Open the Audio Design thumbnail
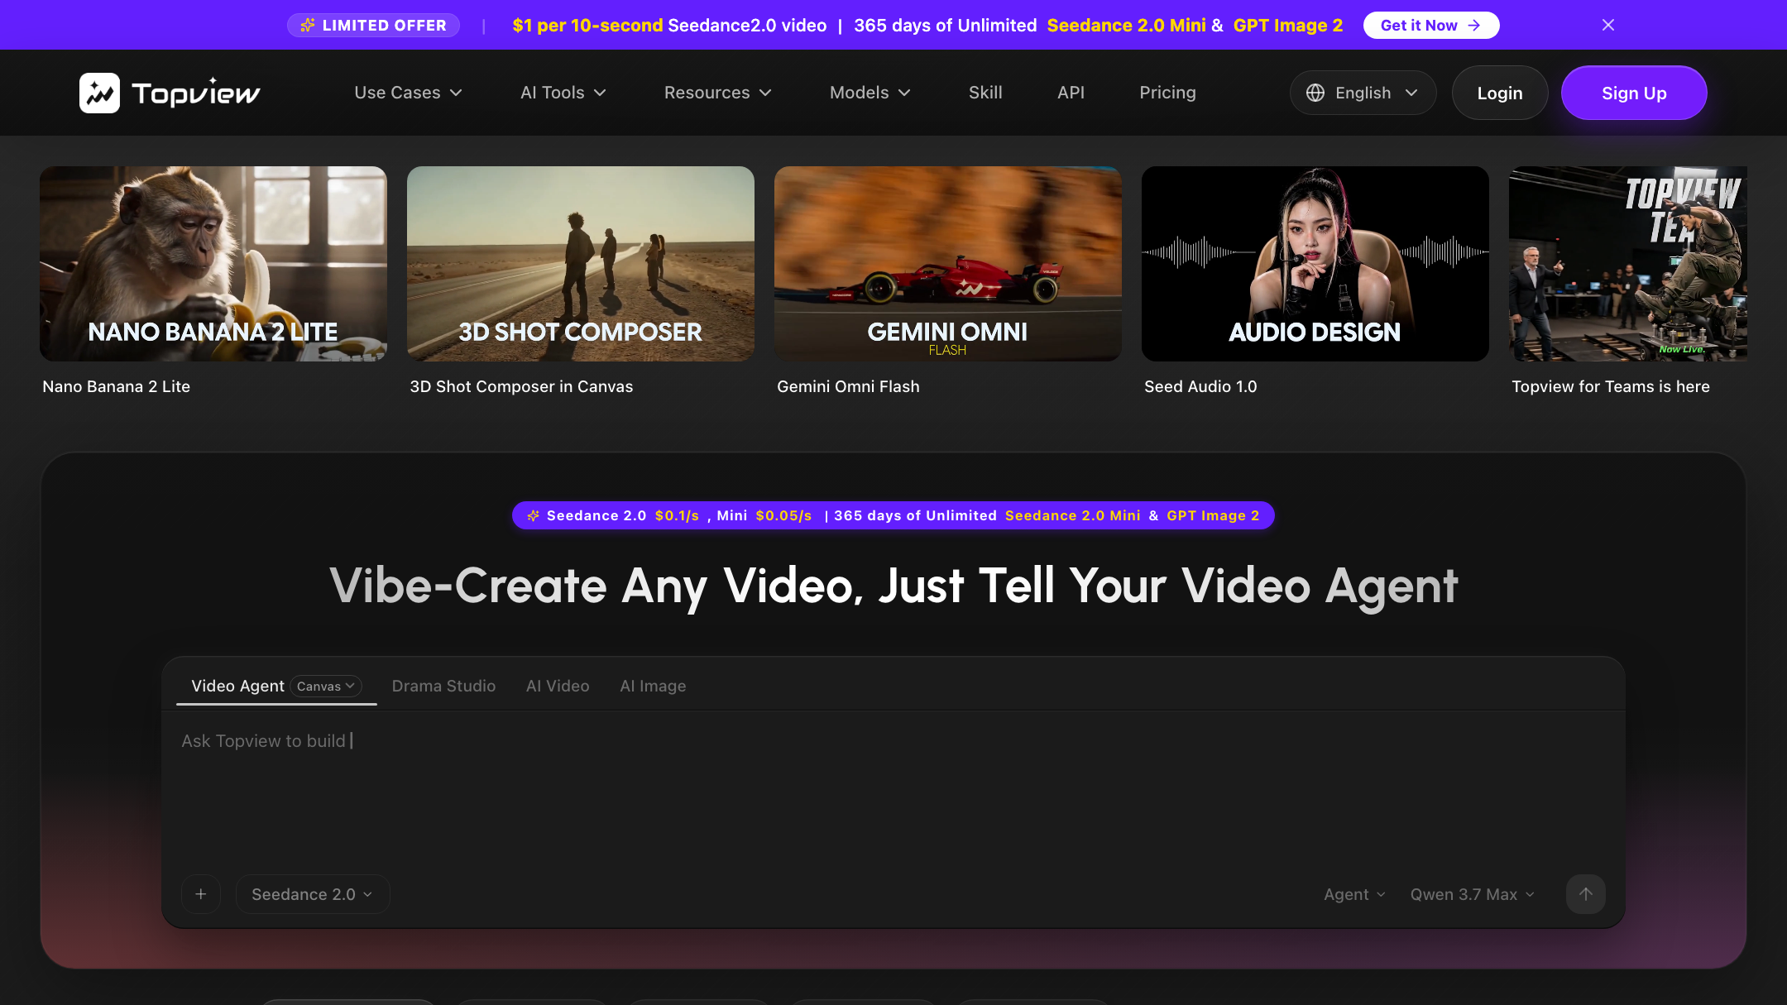Image resolution: width=1787 pixels, height=1005 pixels. [1315, 264]
